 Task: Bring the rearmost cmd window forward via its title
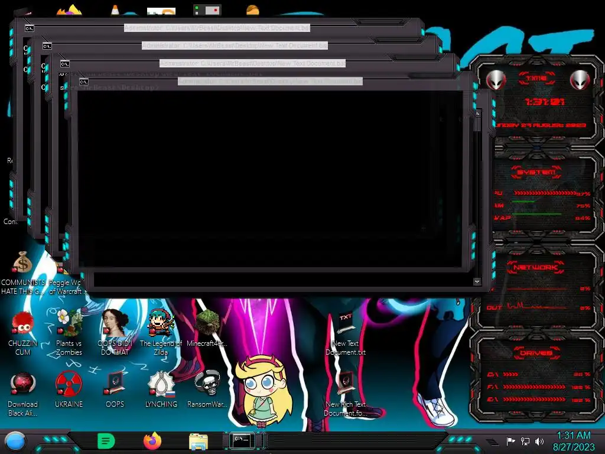217,28
